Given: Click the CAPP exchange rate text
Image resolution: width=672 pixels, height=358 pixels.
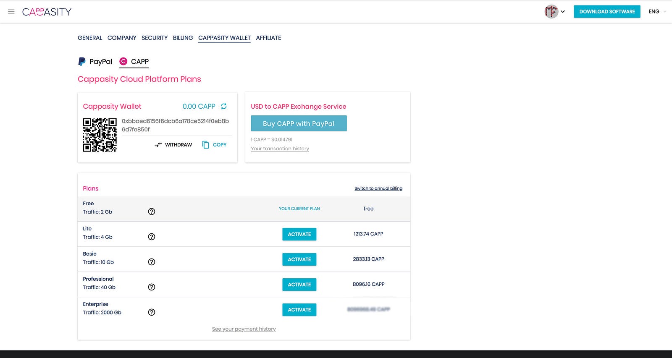Looking at the screenshot, I should (x=272, y=139).
